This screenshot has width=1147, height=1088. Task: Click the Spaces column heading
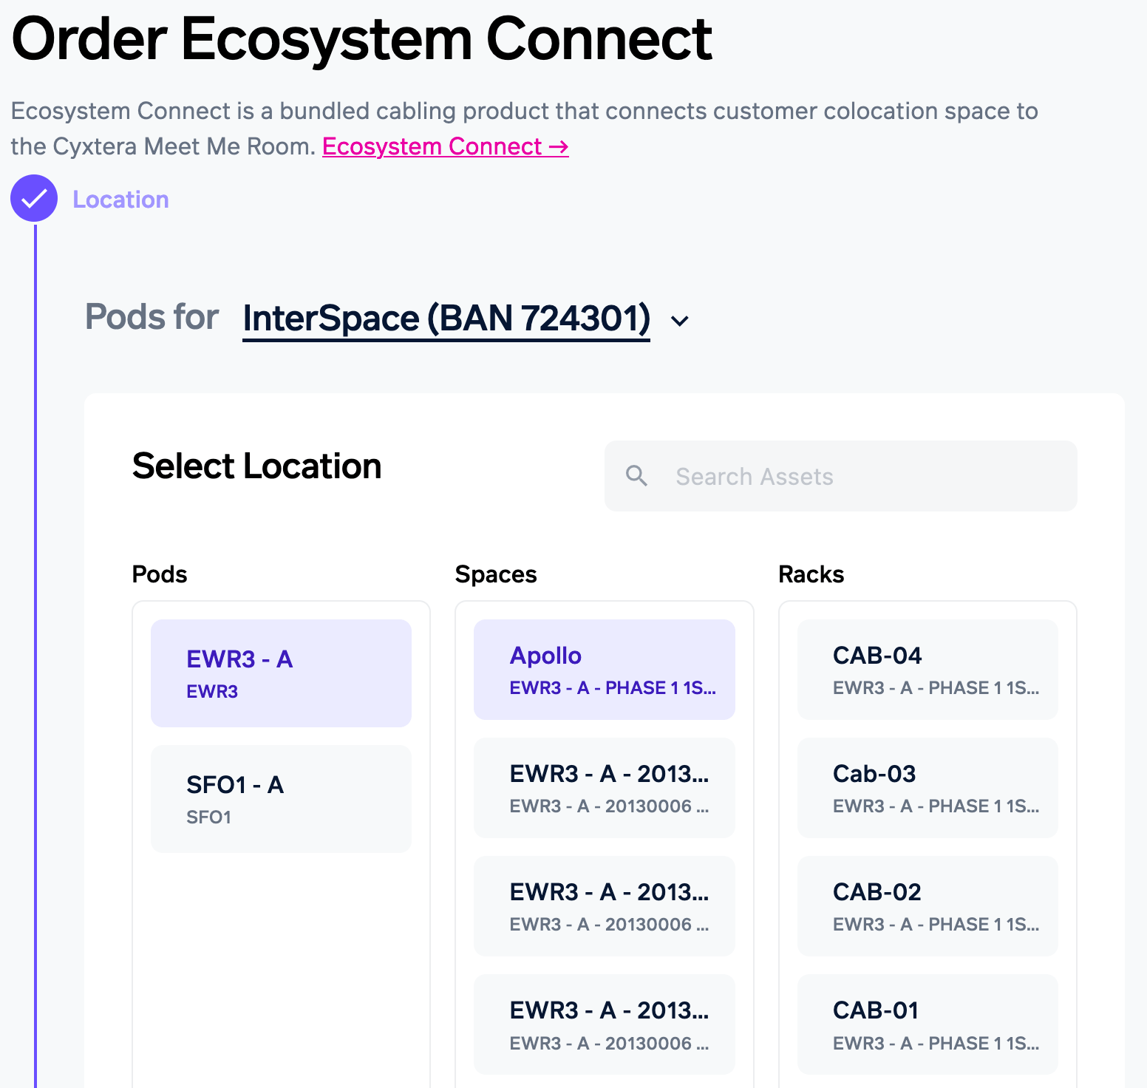pyautogui.click(x=496, y=574)
